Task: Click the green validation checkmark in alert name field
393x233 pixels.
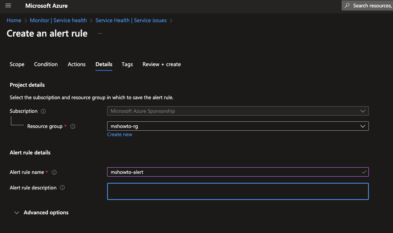Action: [x=364, y=172]
